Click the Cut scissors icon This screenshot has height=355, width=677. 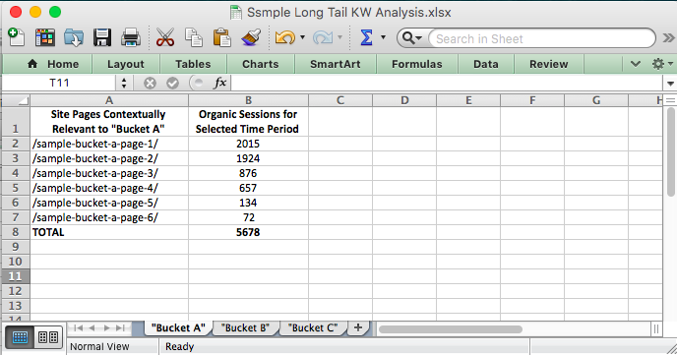coord(165,38)
